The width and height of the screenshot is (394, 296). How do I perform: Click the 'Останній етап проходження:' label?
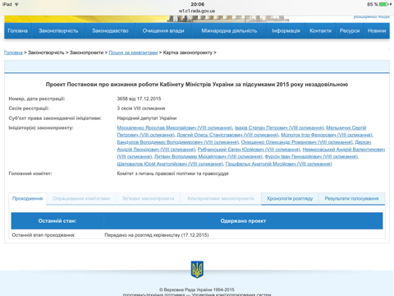pos(44,235)
